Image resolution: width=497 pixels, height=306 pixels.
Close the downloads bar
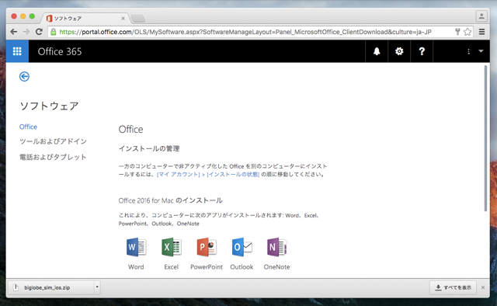(483, 287)
